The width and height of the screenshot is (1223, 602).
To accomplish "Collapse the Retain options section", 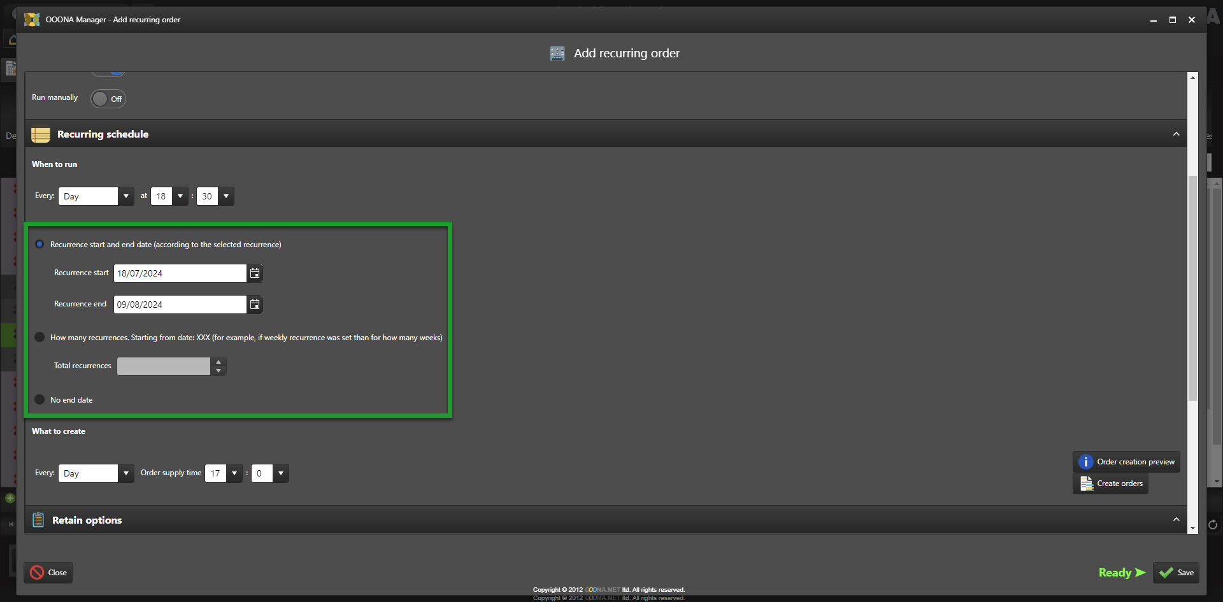I will click(x=1176, y=520).
